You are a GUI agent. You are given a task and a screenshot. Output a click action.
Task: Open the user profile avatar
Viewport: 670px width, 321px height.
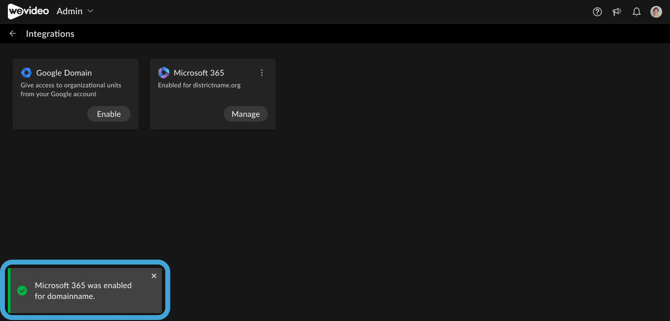tap(656, 12)
